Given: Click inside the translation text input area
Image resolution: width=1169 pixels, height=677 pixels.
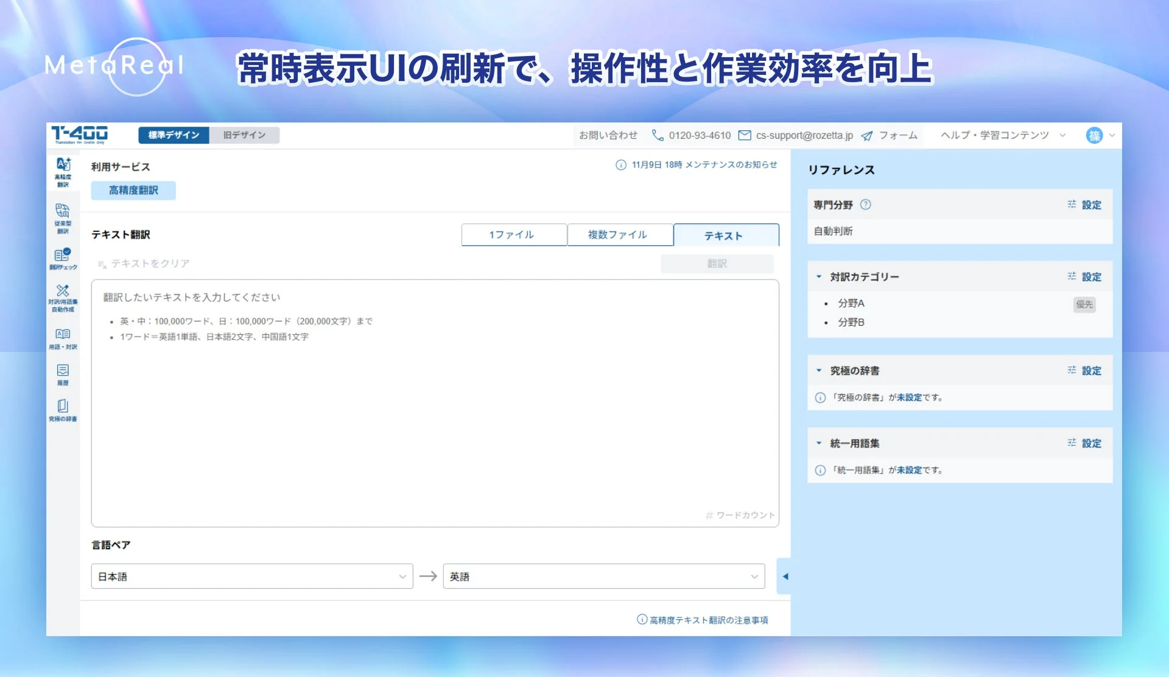Looking at the screenshot, I should click(435, 402).
